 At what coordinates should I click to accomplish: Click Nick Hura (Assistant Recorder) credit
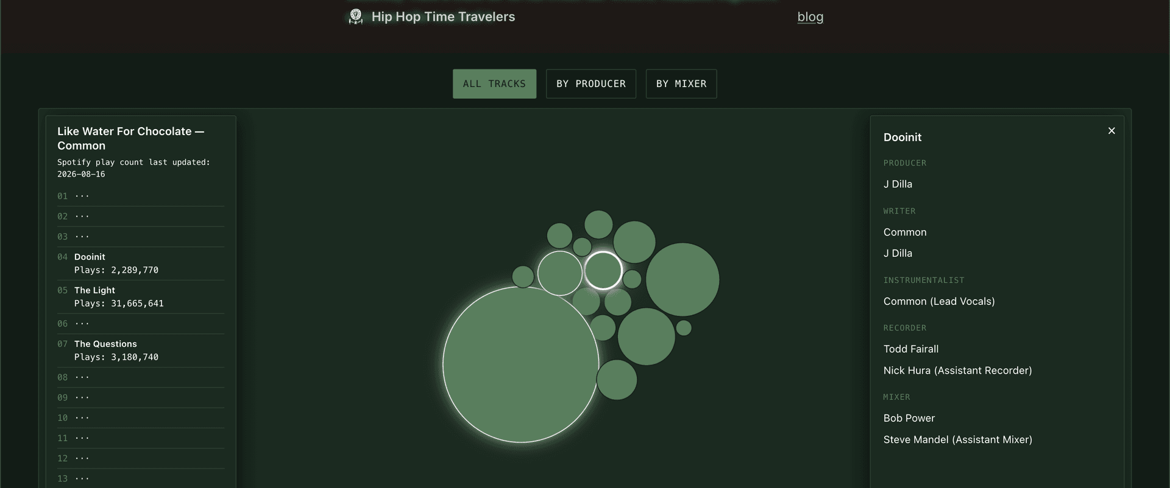point(957,371)
